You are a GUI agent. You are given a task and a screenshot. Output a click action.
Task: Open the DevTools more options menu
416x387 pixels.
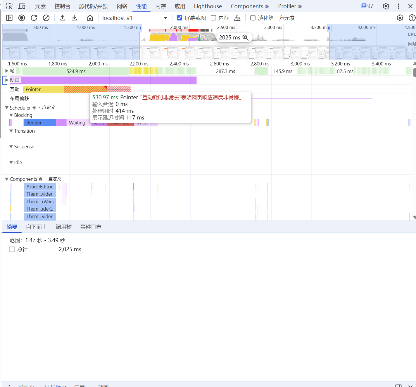click(398, 6)
